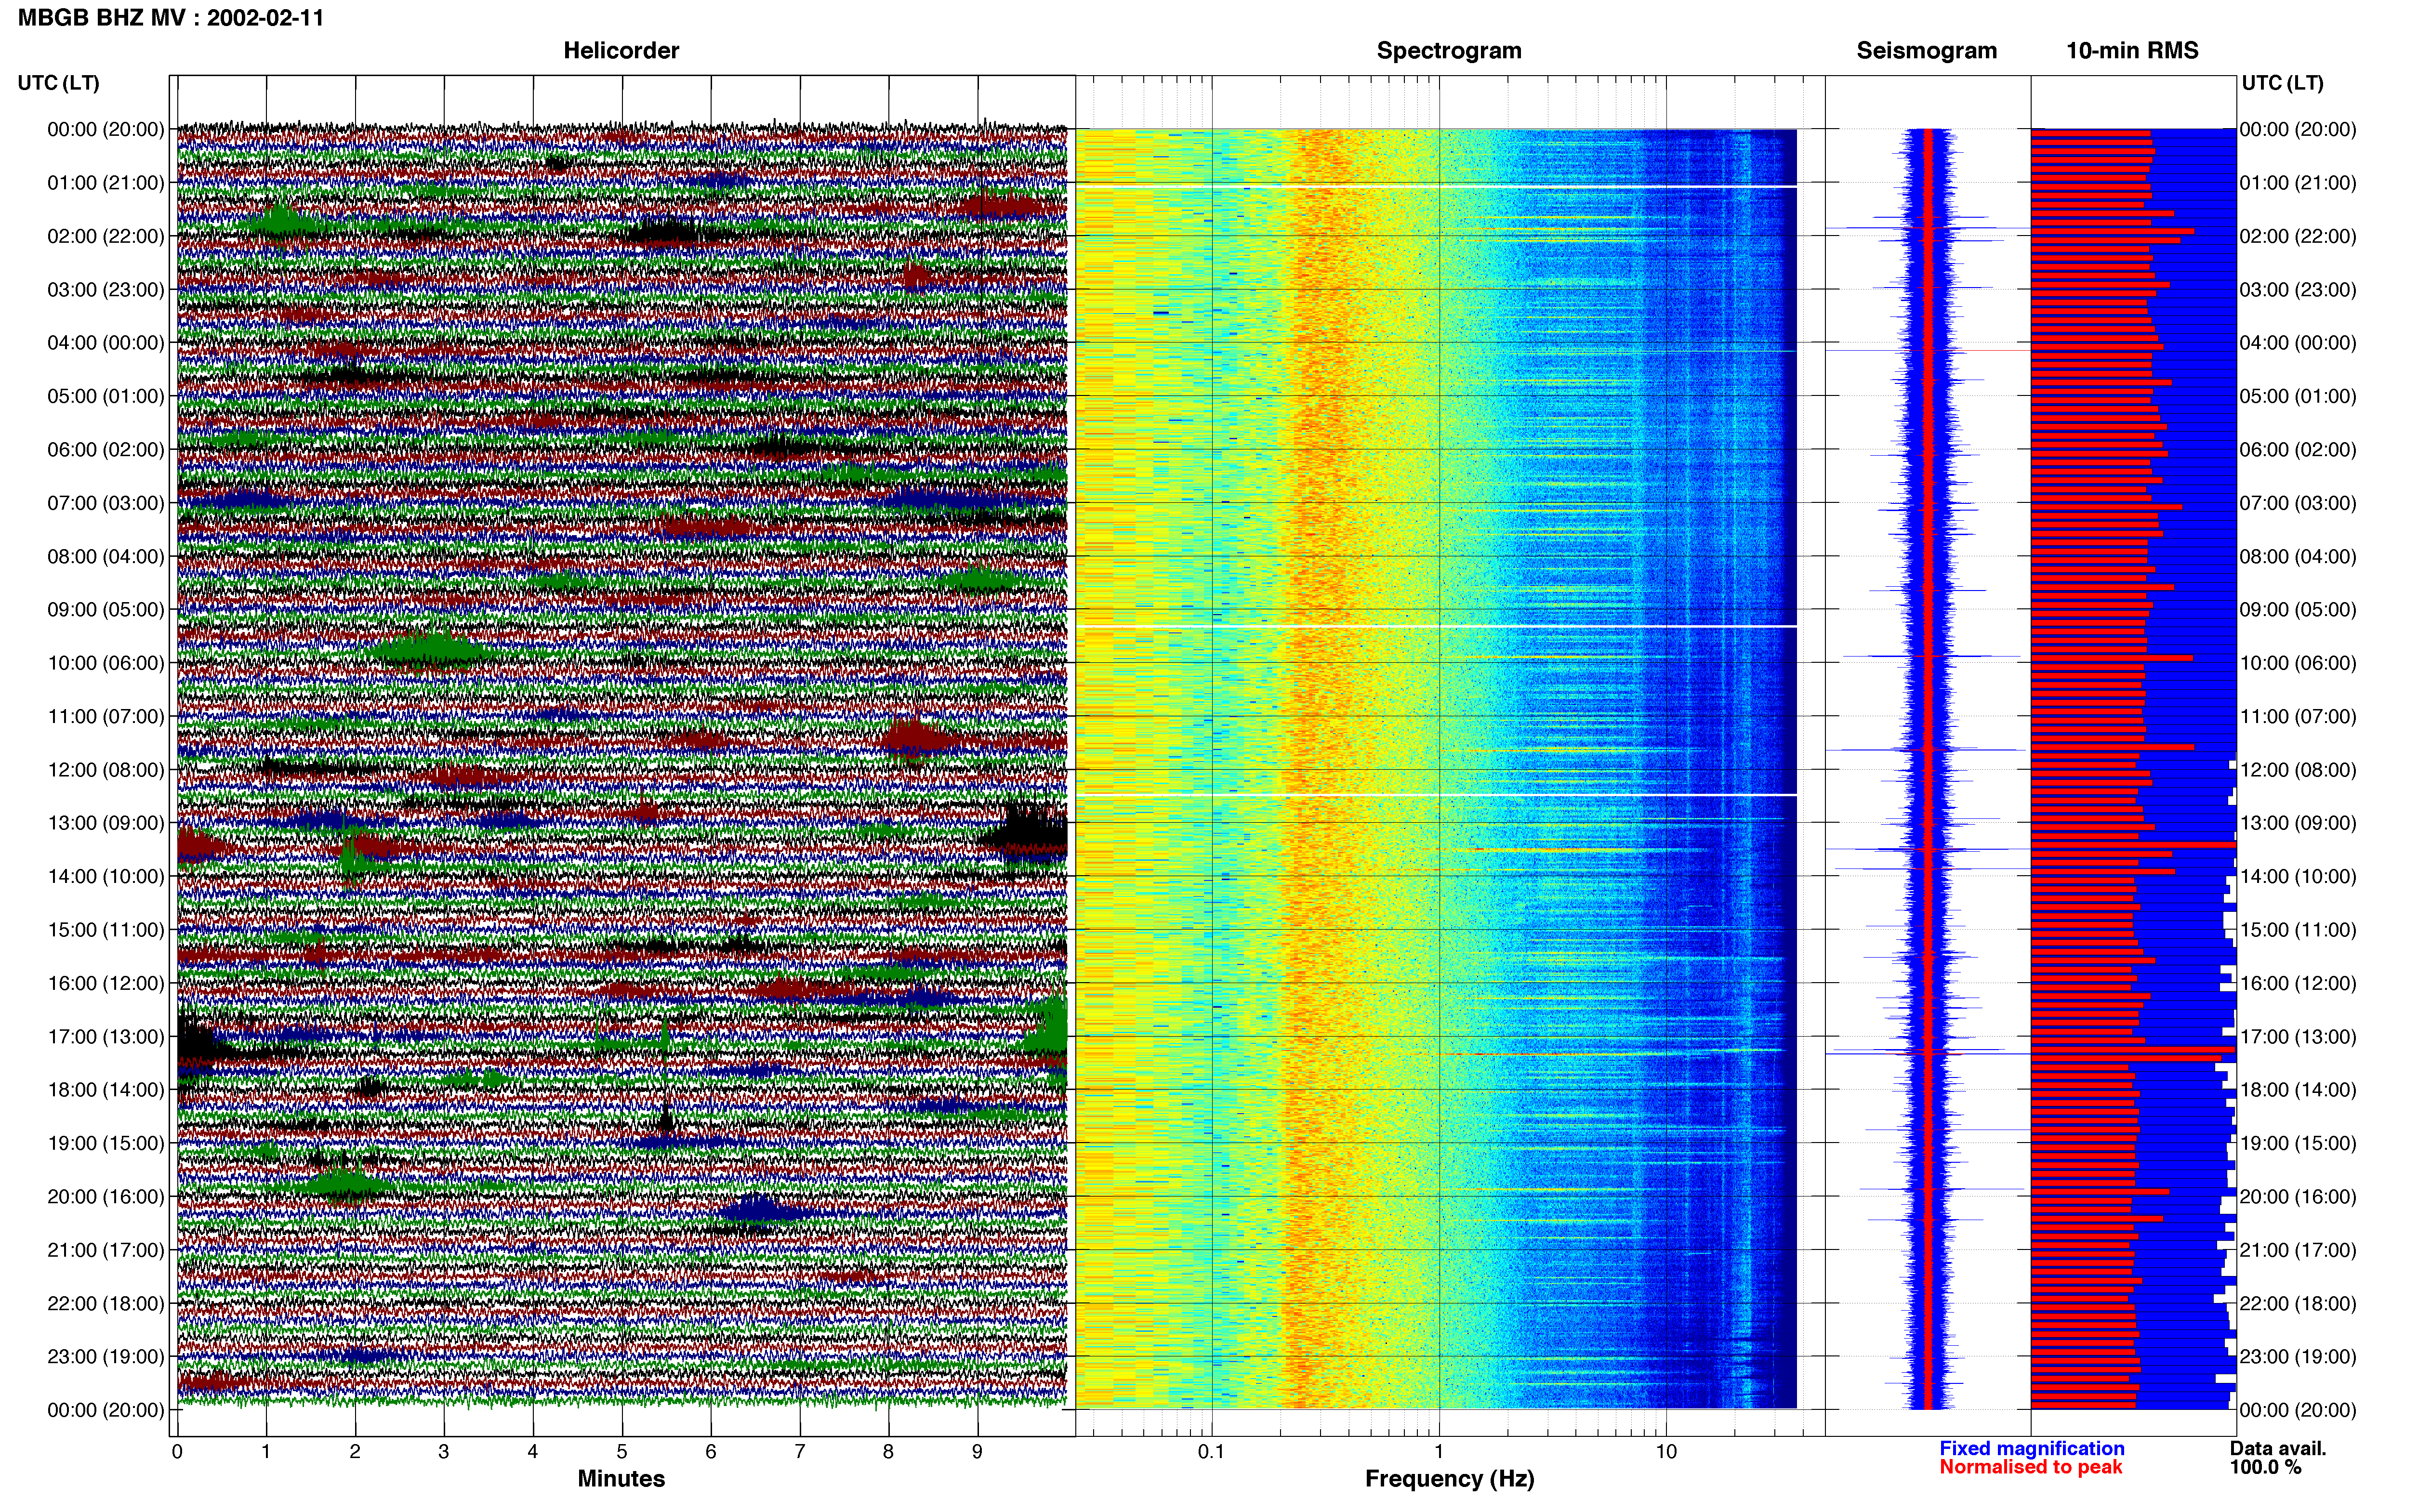Click the tallest red RMS bar near 13:30
This screenshot has width=2418, height=1512.
[x=2133, y=845]
